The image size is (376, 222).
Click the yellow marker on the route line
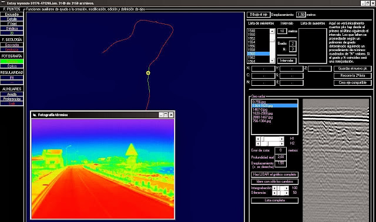tap(148, 73)
